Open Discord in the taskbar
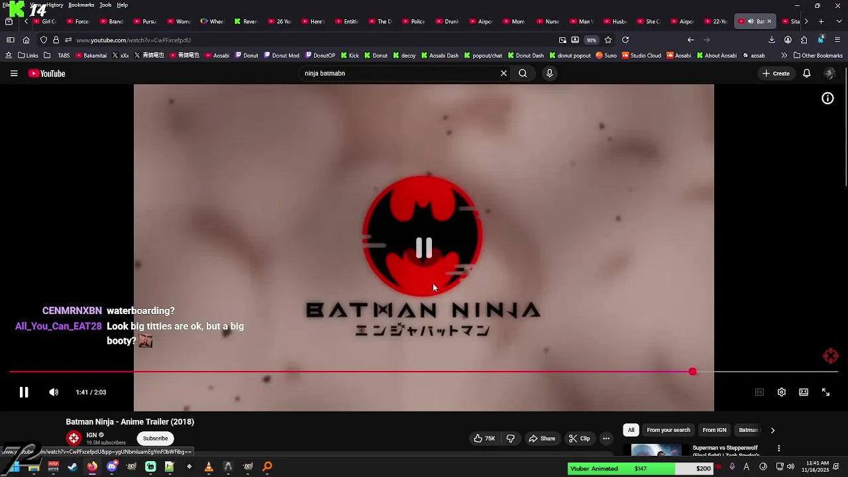Viewport: 848px width, 477px height. (x=112, y=466)
